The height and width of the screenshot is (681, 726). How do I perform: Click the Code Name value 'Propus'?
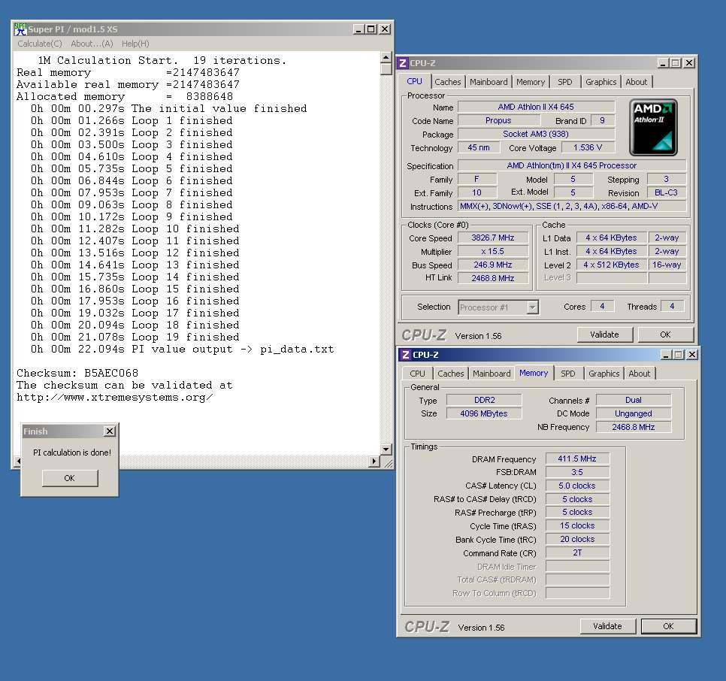(x=499, y=120)
